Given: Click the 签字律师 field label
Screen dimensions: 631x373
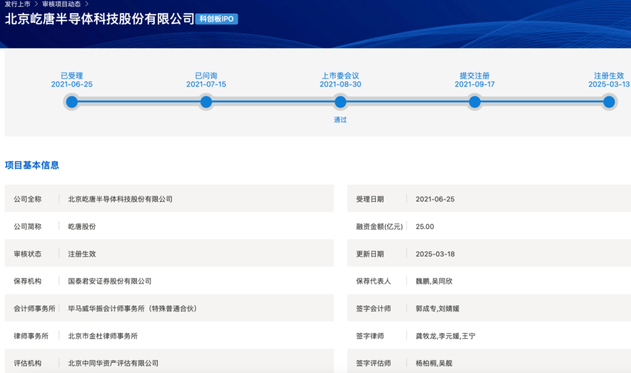Looking at the screenshot, I should [370, 336].
